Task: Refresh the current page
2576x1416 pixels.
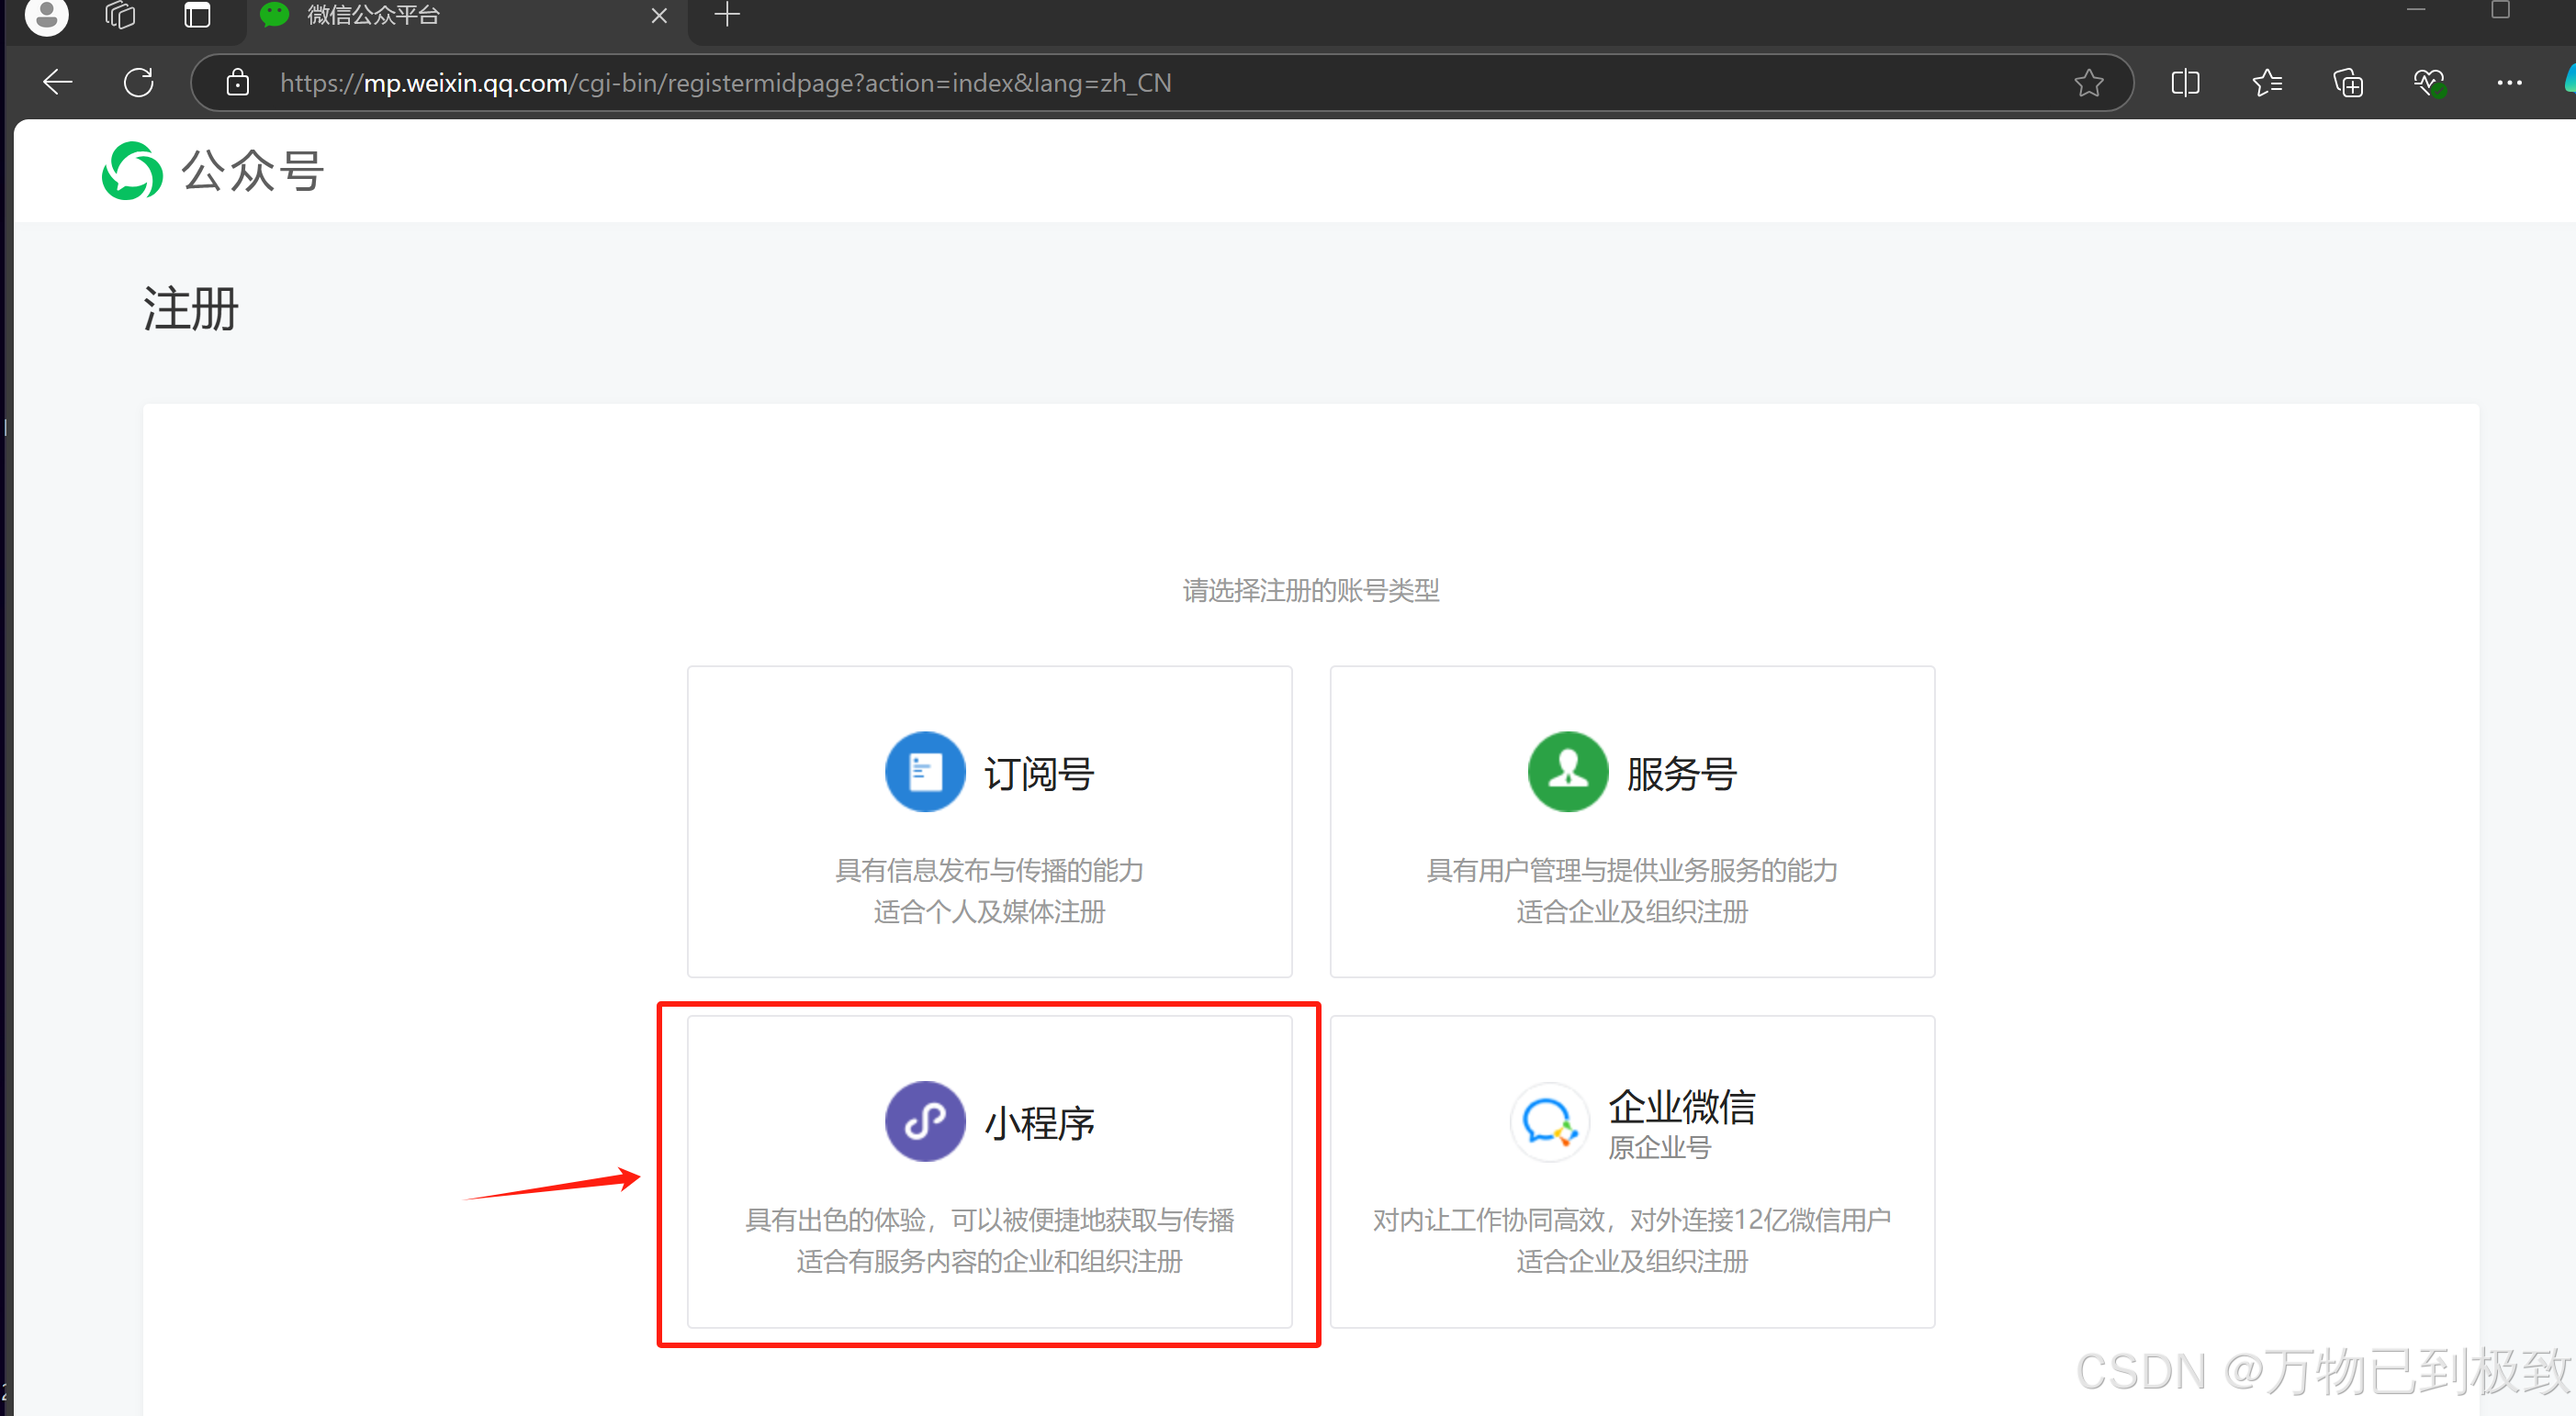Action: tap(139, 82)
